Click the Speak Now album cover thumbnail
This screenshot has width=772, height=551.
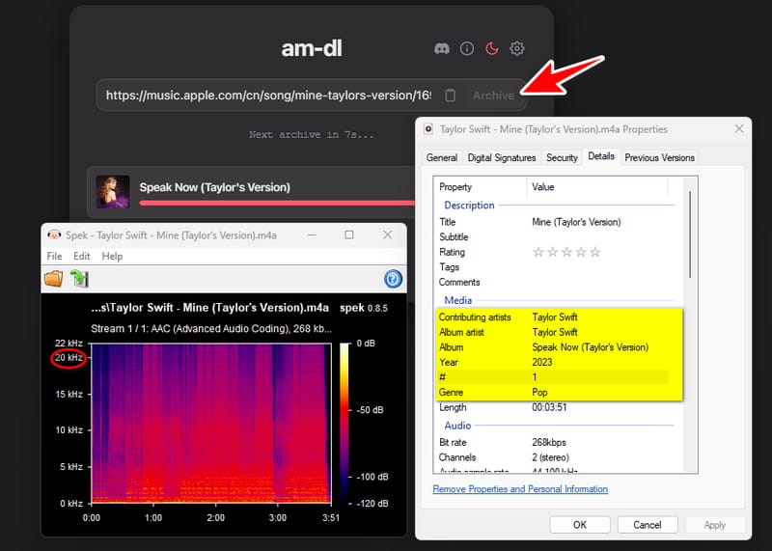[x=113, y=191]
